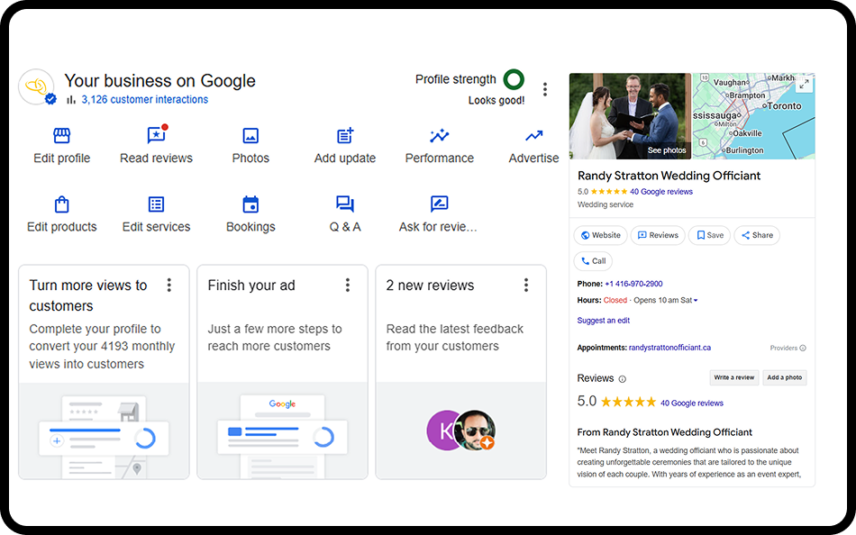Open 40 Google reviews link under business name

point(661,192)
